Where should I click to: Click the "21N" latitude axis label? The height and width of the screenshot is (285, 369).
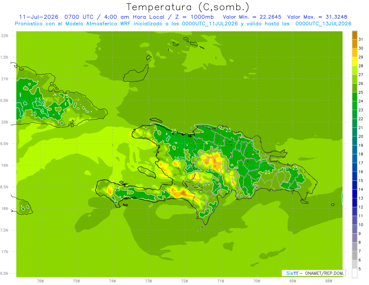coord(5,79)
